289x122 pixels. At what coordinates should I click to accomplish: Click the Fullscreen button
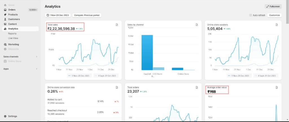click(x=273, y=6)
